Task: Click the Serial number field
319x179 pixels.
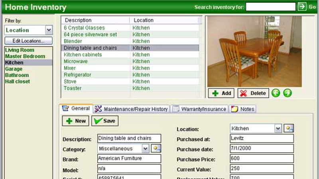Action: [129, 177]
